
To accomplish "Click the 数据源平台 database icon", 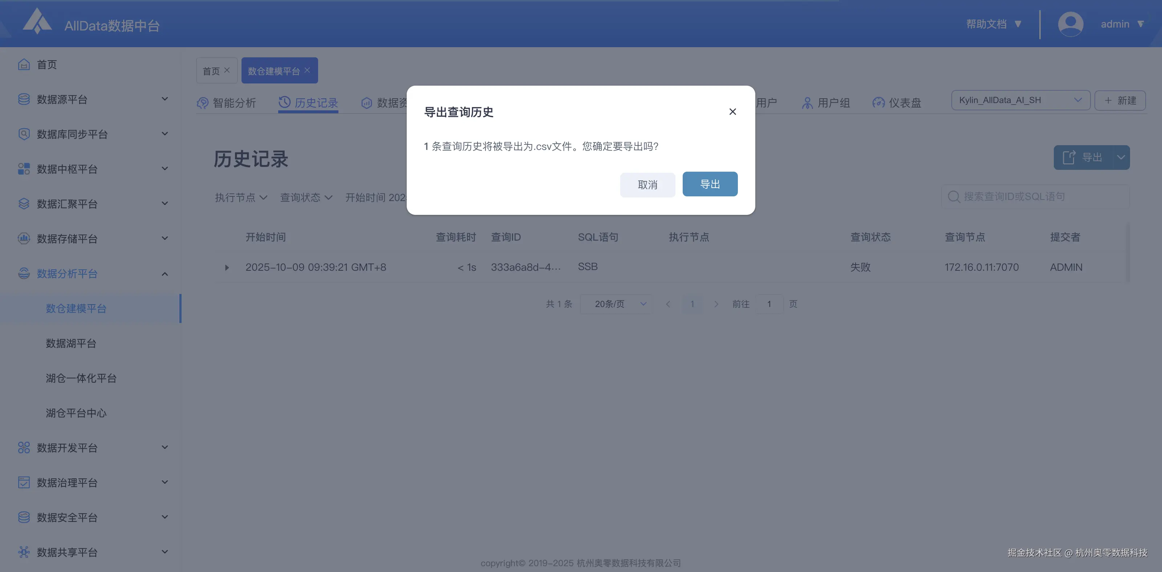I will (24, 99).
